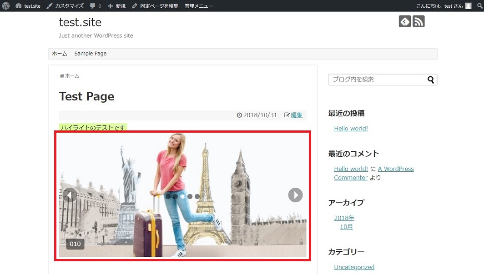Advance slider with right arrow button

[x=295, y=195]
